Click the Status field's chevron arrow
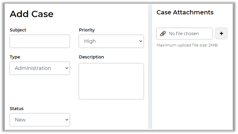The width and height of the screenshot is (238, 134). pyautogui.click(x=67, y=120)
